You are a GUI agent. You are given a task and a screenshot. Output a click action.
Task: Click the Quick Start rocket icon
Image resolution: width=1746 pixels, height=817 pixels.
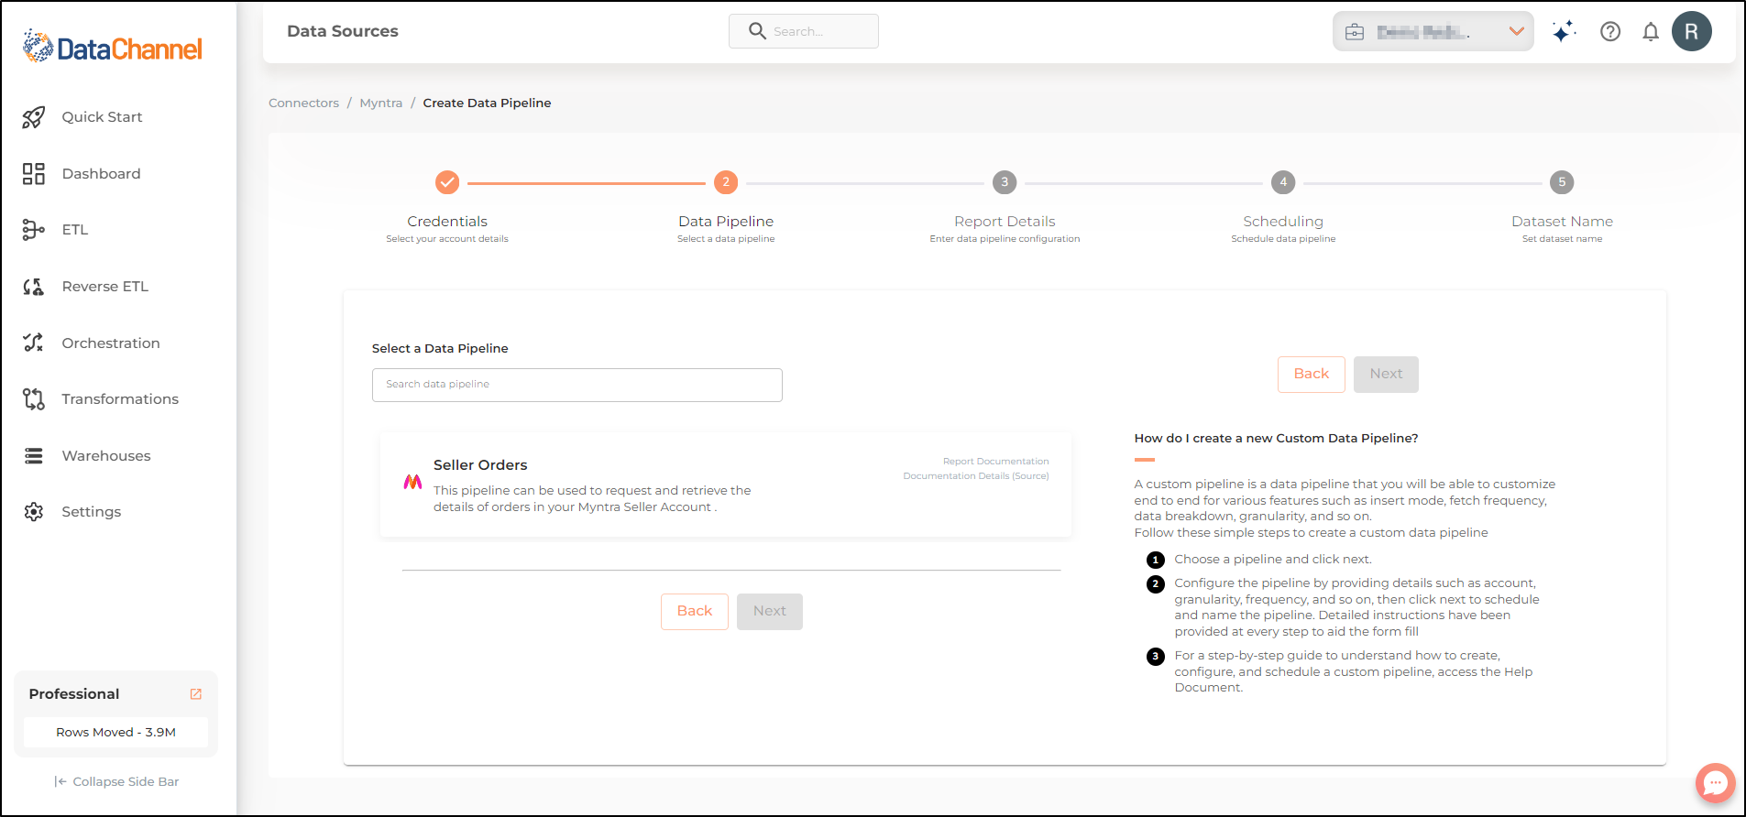coord(34,117)
